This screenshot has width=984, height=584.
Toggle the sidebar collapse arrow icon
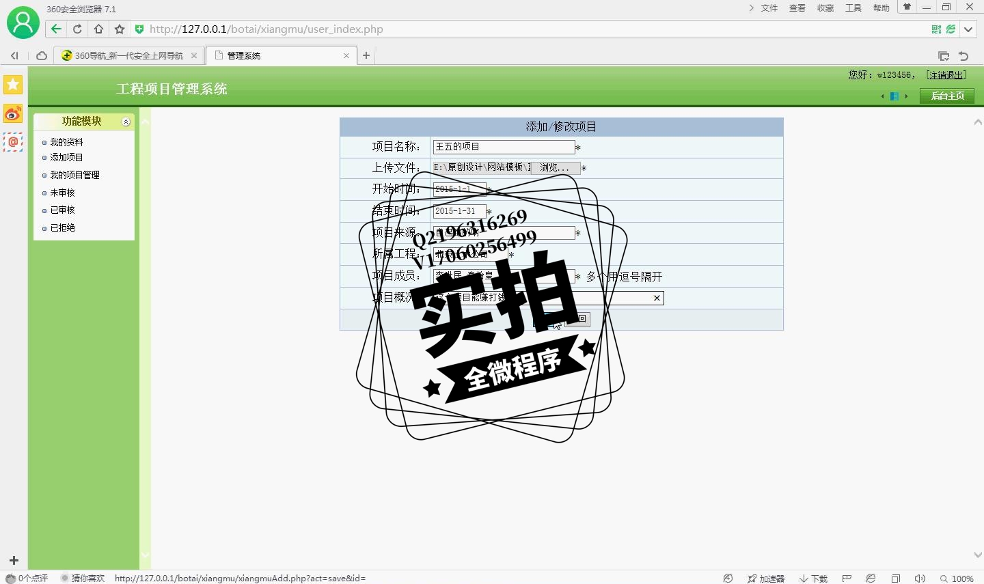tap(14, 55)
